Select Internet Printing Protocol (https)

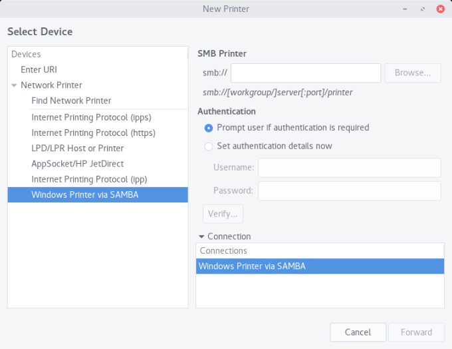tap(93, 133)
